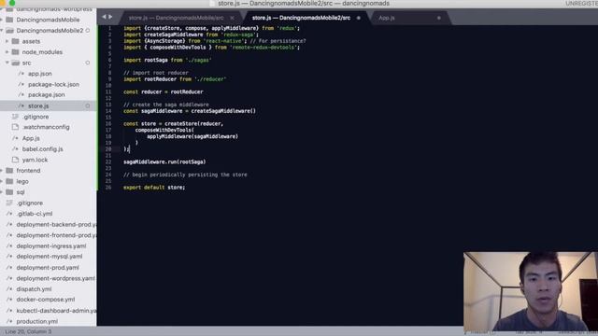The width and height of the screenshot is (598, 336).
Task: Expand the assets folder arrow
Action: click(x=7, y=41)
